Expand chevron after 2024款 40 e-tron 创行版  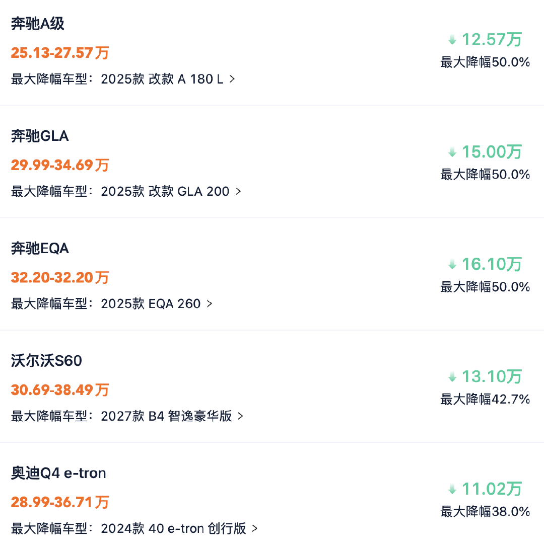pos(255,528)
